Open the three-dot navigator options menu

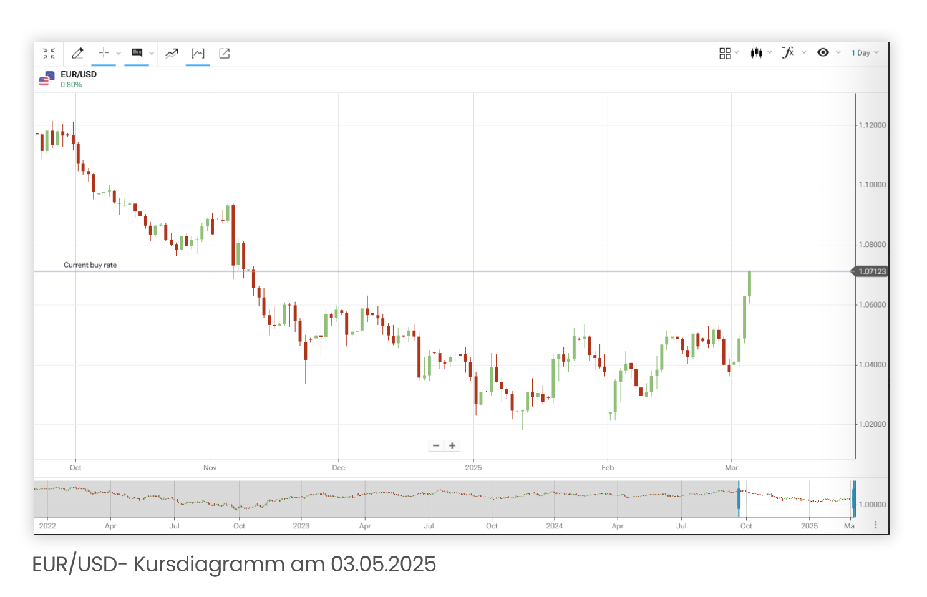coord(876,525)
